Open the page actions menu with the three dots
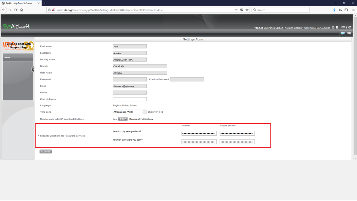The width and height of the screenshot is (357, 201). (x=236, y=10)
